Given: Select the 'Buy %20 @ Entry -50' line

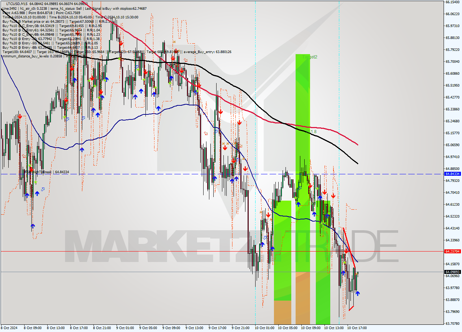Looking at the screenshot, I should (x=51, y=43).
